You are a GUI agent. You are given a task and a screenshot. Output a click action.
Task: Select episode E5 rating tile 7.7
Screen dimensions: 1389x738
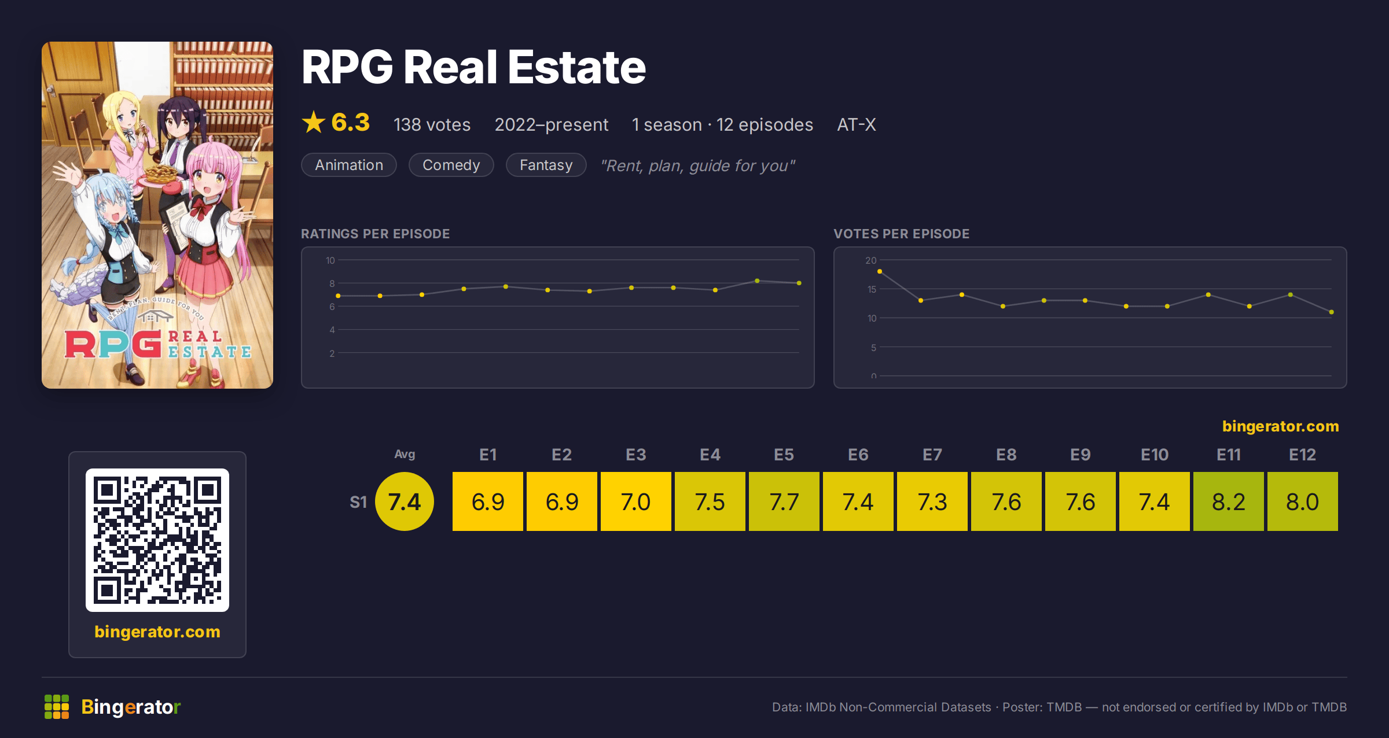pyautogui.click(x=784, y=501)
